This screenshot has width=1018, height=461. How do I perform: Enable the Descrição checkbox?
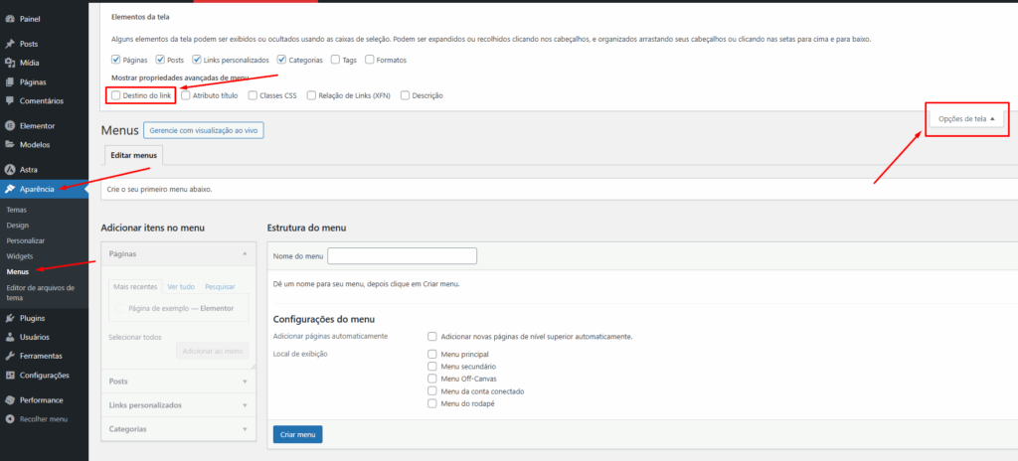click(406, 95)
